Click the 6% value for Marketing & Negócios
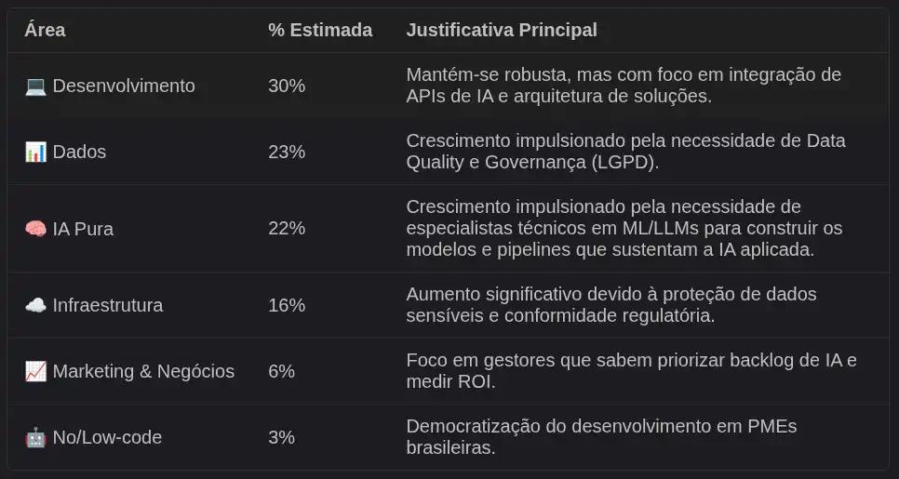 tap(281, 371)
